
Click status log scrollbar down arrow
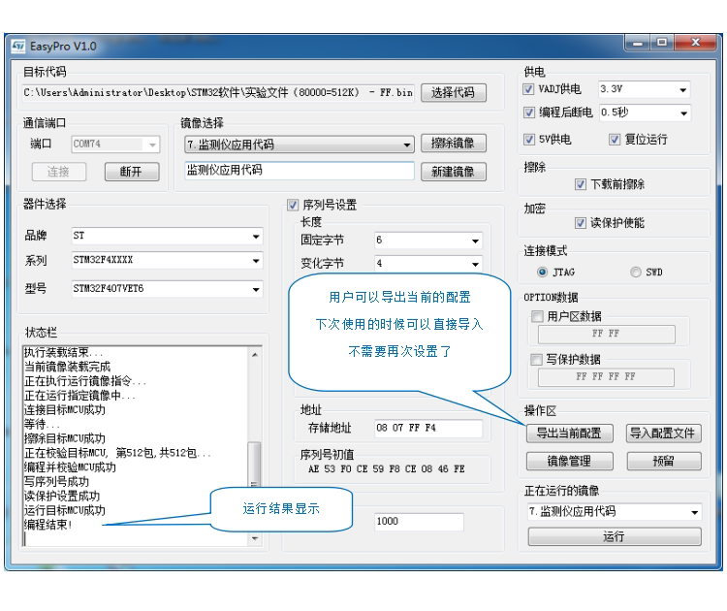pos(255,538)
